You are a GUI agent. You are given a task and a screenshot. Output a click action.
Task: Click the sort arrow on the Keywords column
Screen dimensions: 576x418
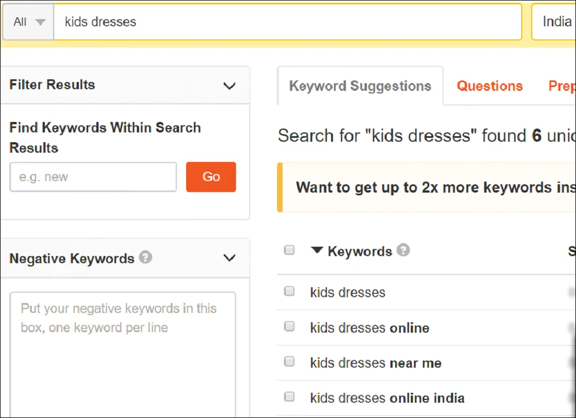pos(316,251)
